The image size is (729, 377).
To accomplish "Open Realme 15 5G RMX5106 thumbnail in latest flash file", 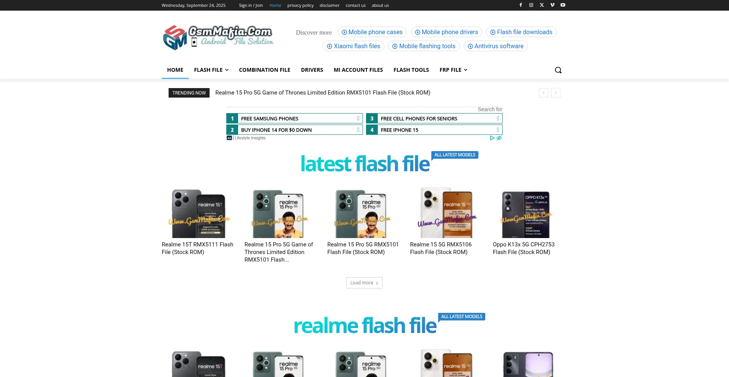I will tap(447, 213).
